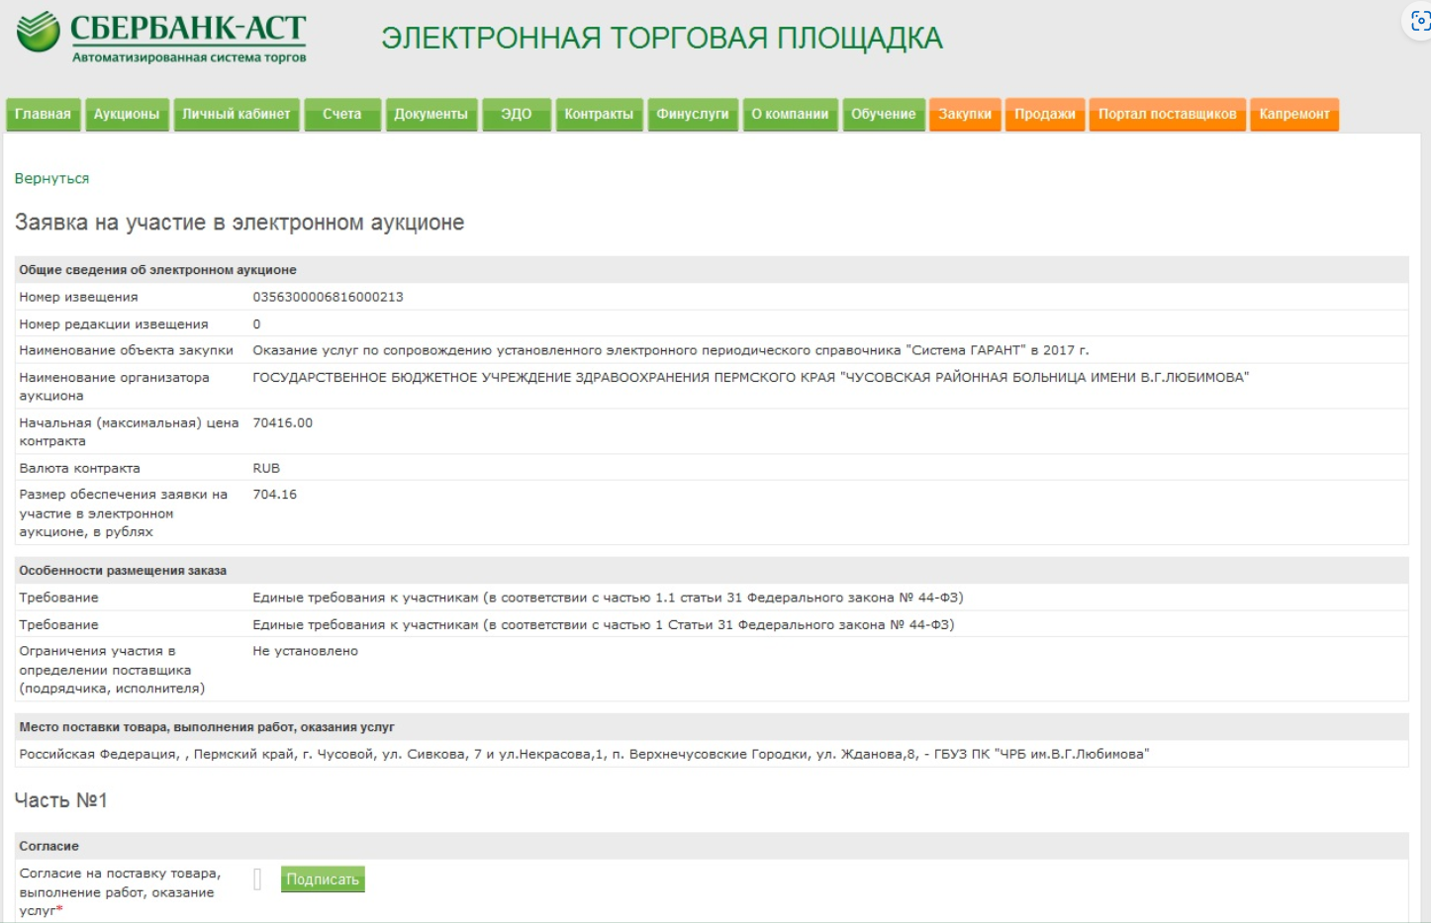Select the orange Закупки tab
This screenshot has width=1431, height=923.
click(965, 114)
